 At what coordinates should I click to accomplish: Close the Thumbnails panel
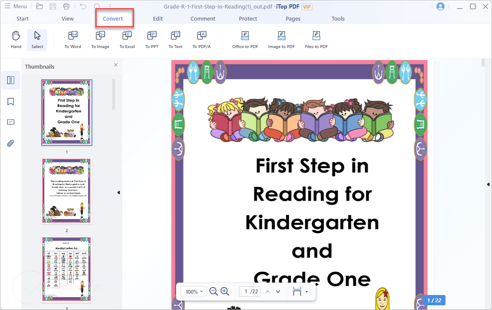116,65
